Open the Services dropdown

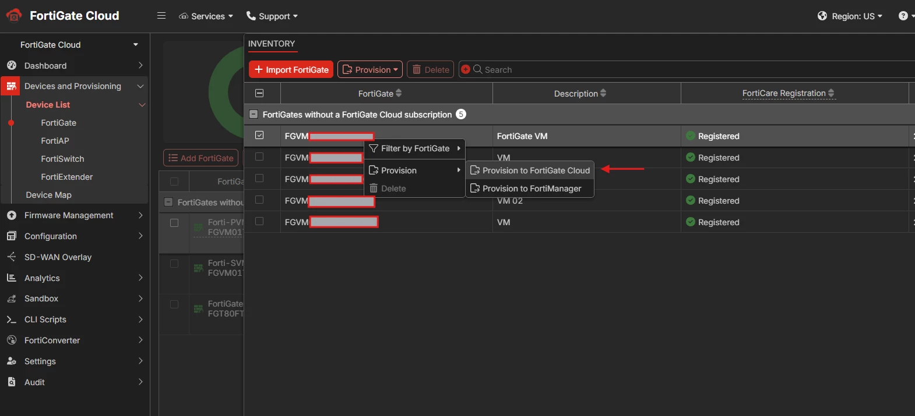(206, 16)
